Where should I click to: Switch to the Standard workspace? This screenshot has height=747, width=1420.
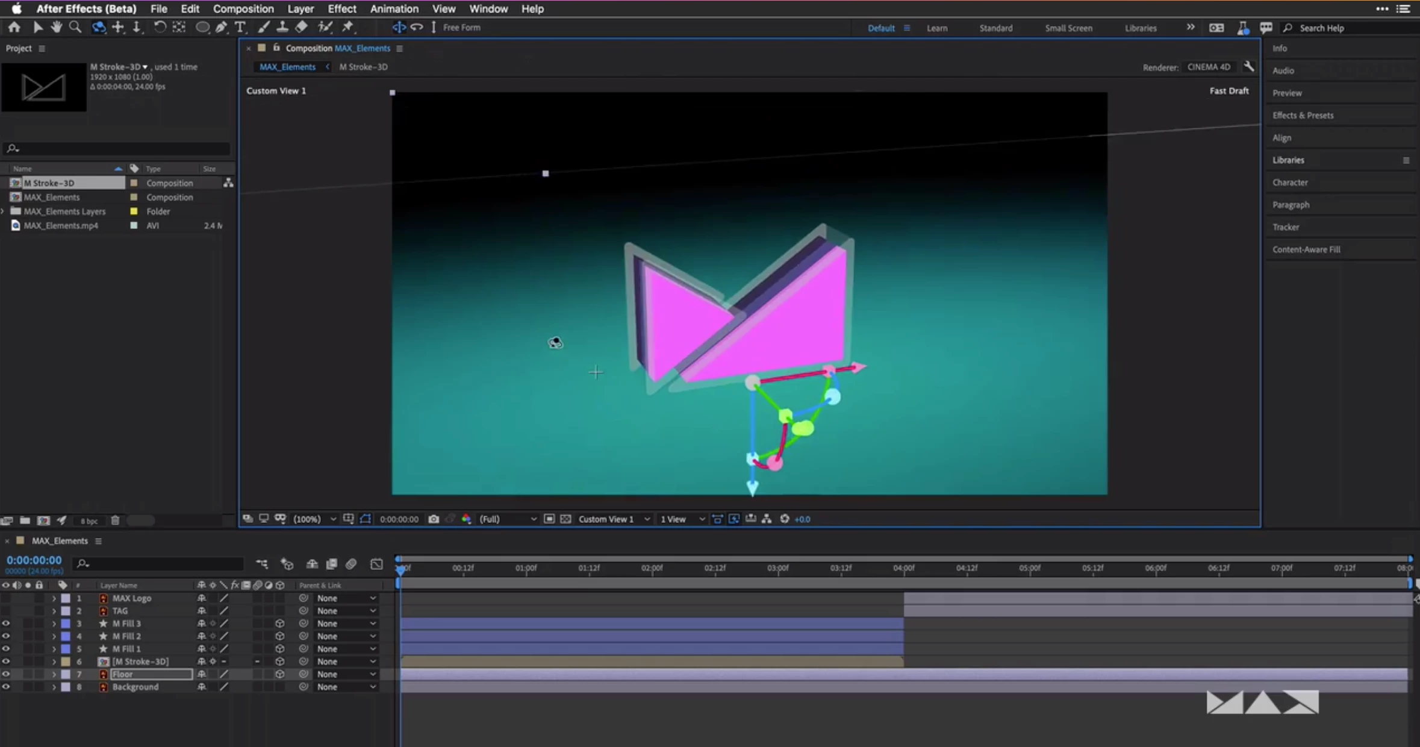click(x=995, y=28)
